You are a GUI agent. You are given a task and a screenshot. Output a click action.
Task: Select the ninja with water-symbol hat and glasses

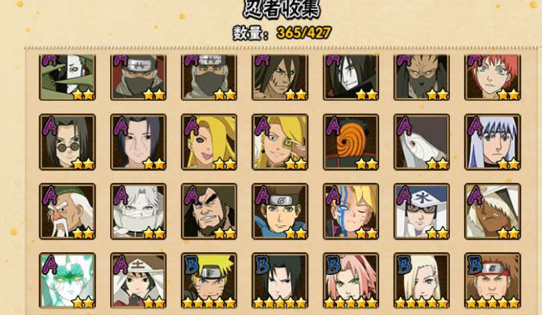tap(422, 212)
